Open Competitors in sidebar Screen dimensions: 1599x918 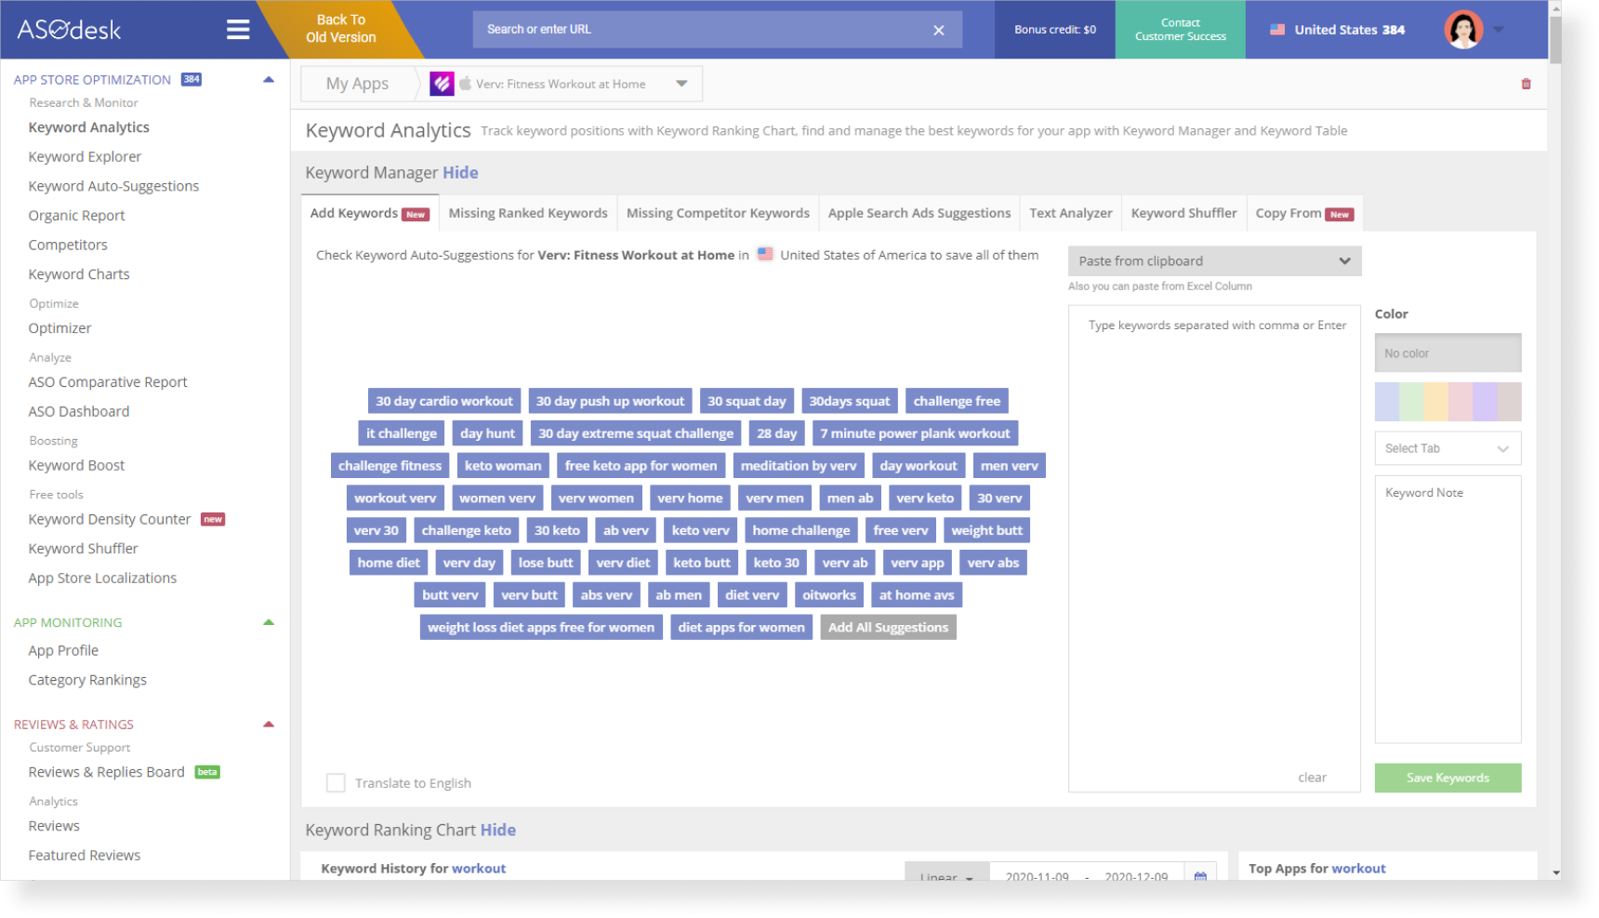68,246
